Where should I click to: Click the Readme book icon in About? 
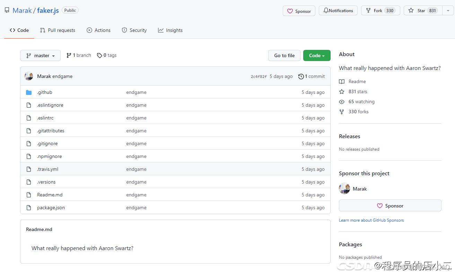[342, 81]
